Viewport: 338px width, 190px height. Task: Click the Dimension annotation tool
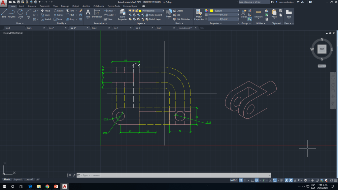pos(97,13)
